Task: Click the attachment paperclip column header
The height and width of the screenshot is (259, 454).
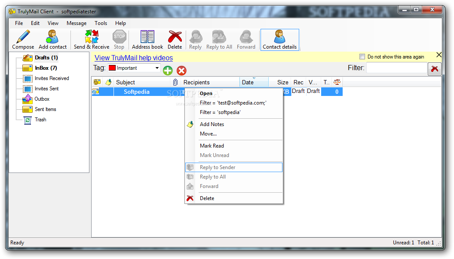Action: coord(175,82)
